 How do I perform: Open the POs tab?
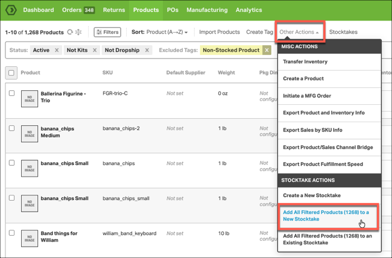point(172,10)
